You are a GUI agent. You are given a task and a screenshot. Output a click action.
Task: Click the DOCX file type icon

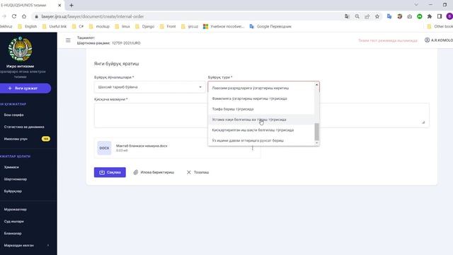(x=104, y=148)
